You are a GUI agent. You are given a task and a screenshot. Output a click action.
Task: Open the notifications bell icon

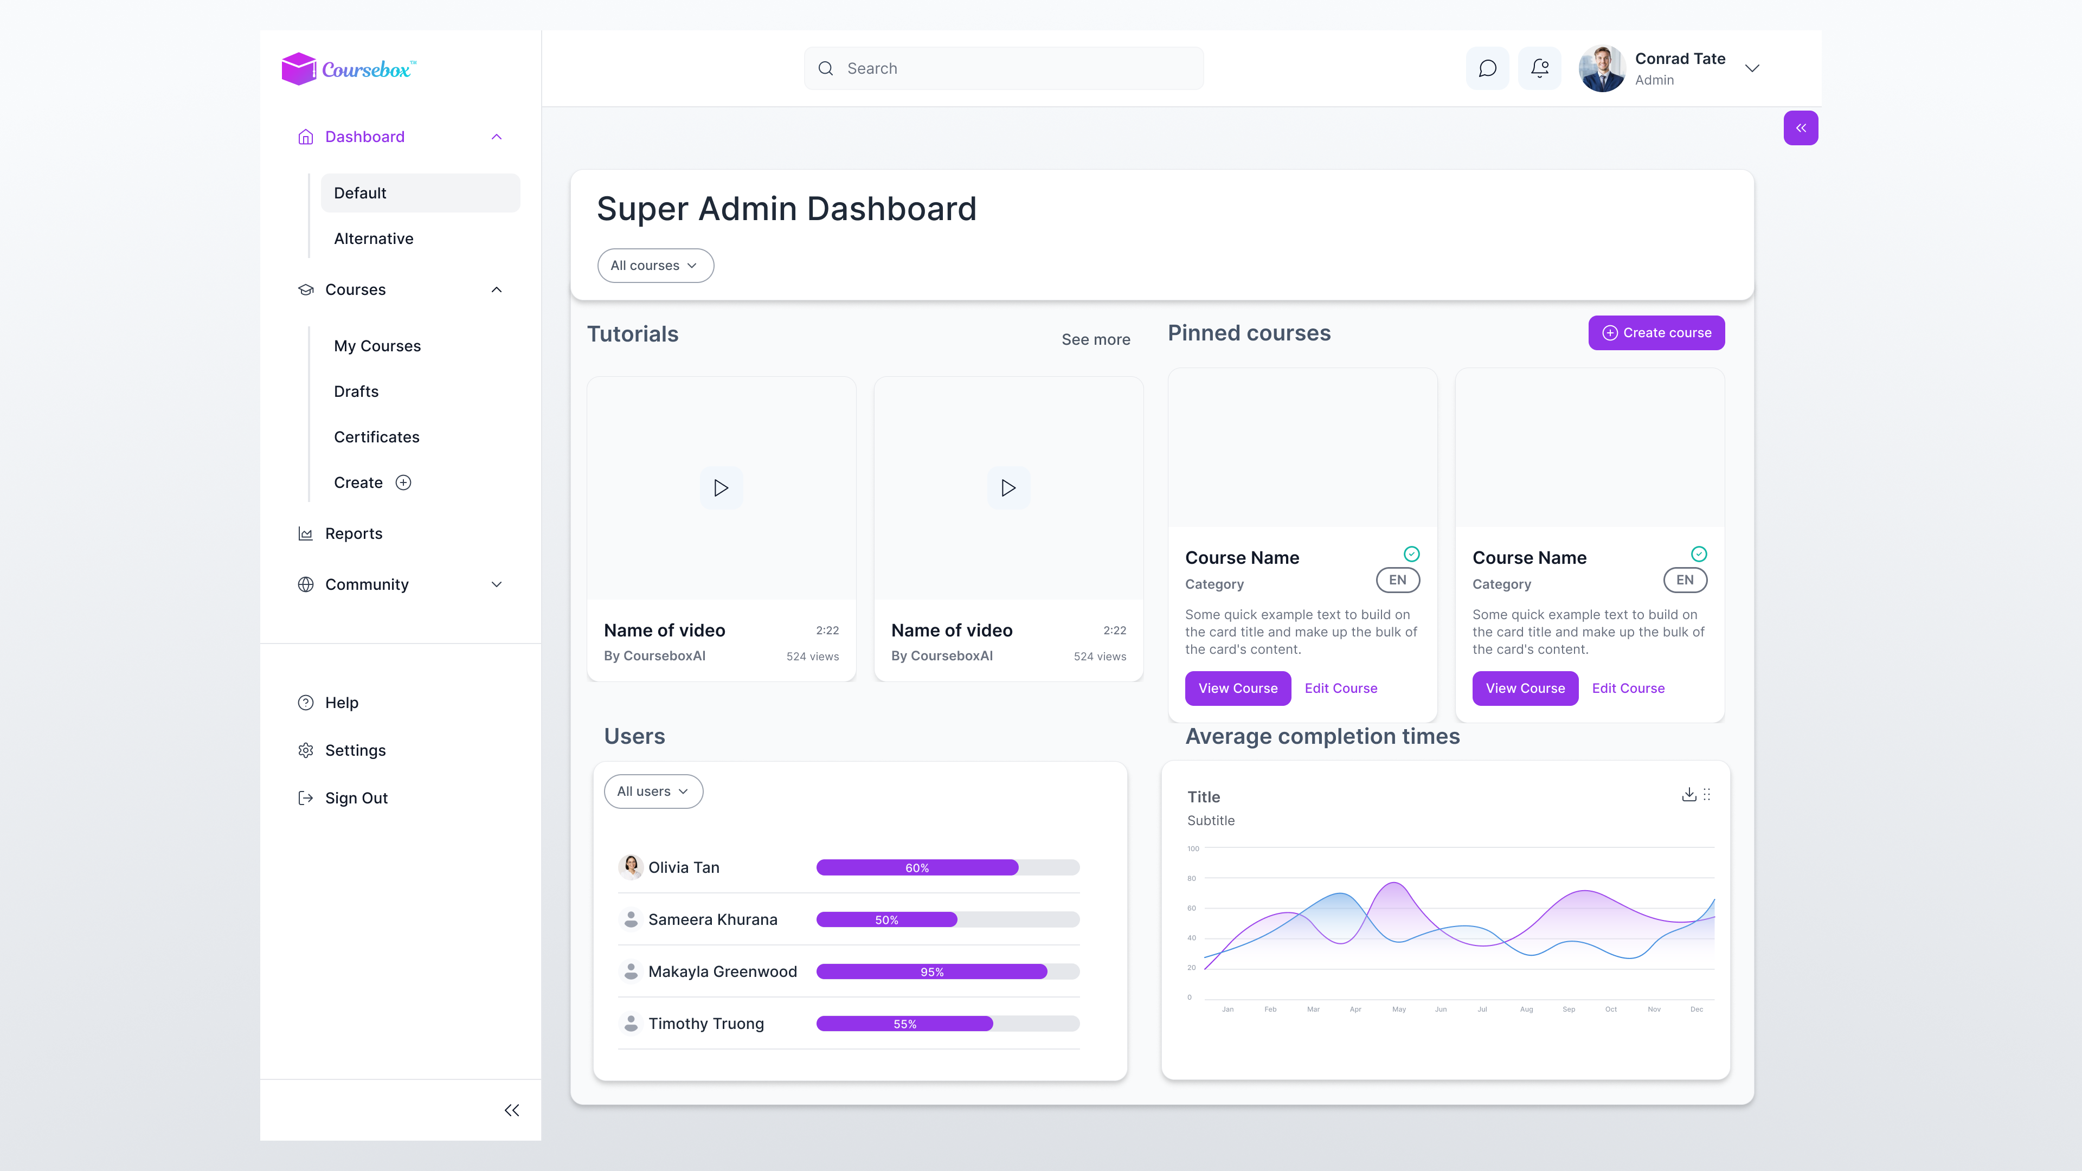(1540, 69)
